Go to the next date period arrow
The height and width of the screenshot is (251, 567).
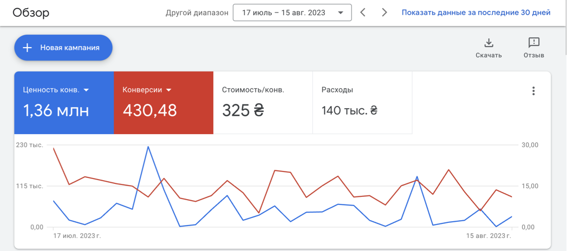(384, 12)
